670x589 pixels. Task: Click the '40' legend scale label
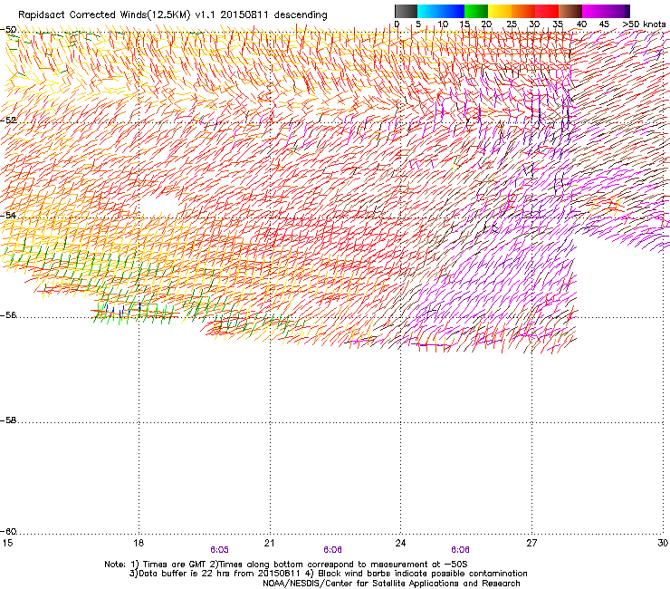[581, 24]
